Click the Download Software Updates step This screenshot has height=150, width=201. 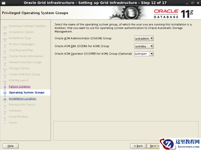click(28, 26)
